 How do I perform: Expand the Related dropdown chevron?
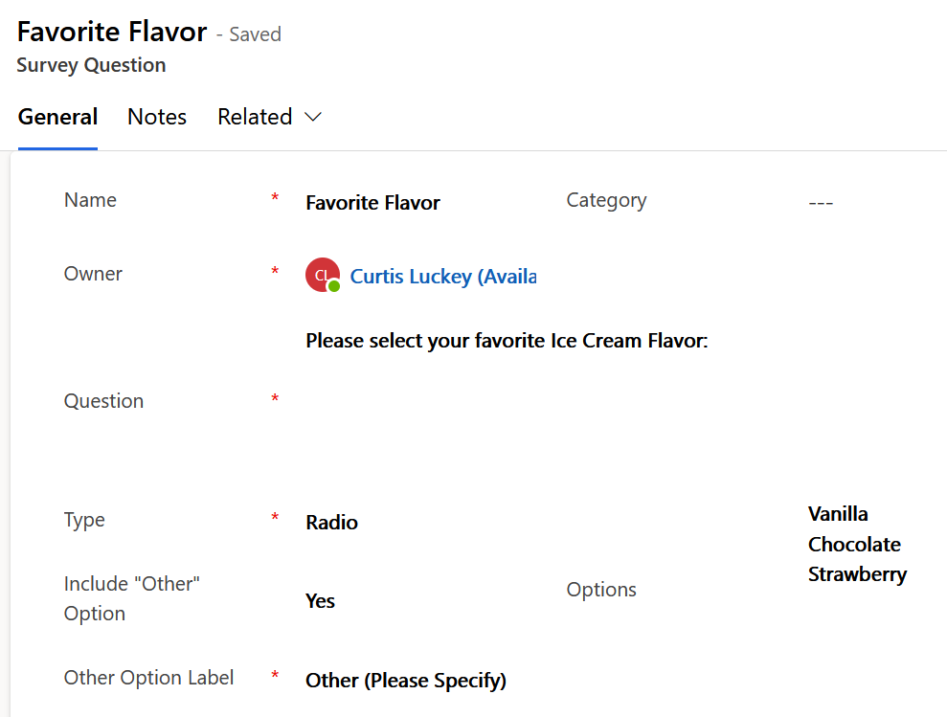[x=313, y=117]
